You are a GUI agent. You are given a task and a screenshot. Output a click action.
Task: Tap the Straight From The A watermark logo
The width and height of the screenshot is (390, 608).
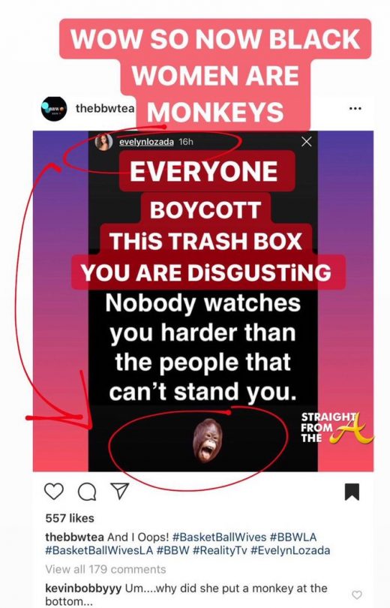[x=336, y=427]
